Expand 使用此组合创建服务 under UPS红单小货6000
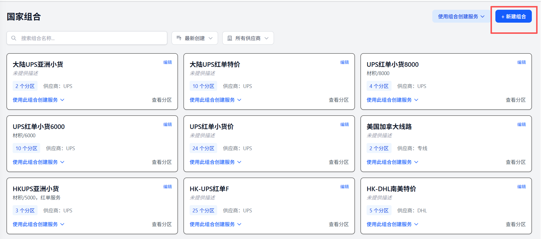Screen dimensions: 541x239 tap(38, 162)
